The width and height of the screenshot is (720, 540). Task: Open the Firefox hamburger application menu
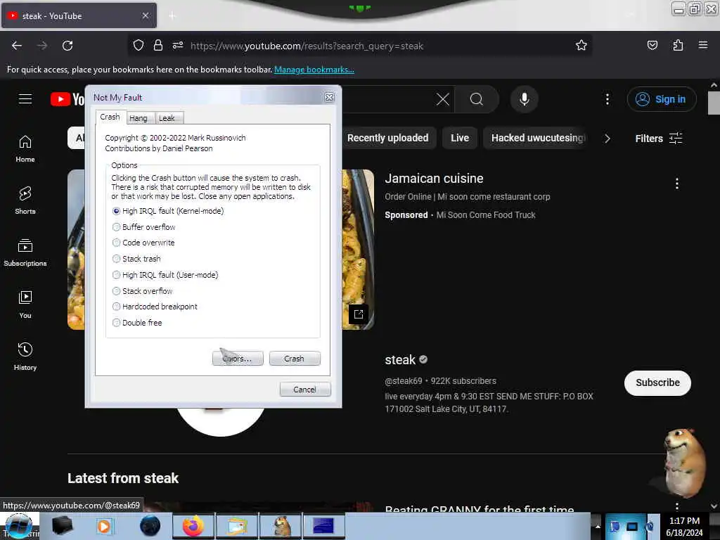[x=703, y=45]
